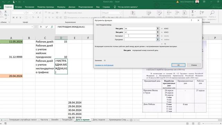This screenshot has width=222, height=125.
Task: Click range selector icon next to Праздники
Action: [158, 40]
